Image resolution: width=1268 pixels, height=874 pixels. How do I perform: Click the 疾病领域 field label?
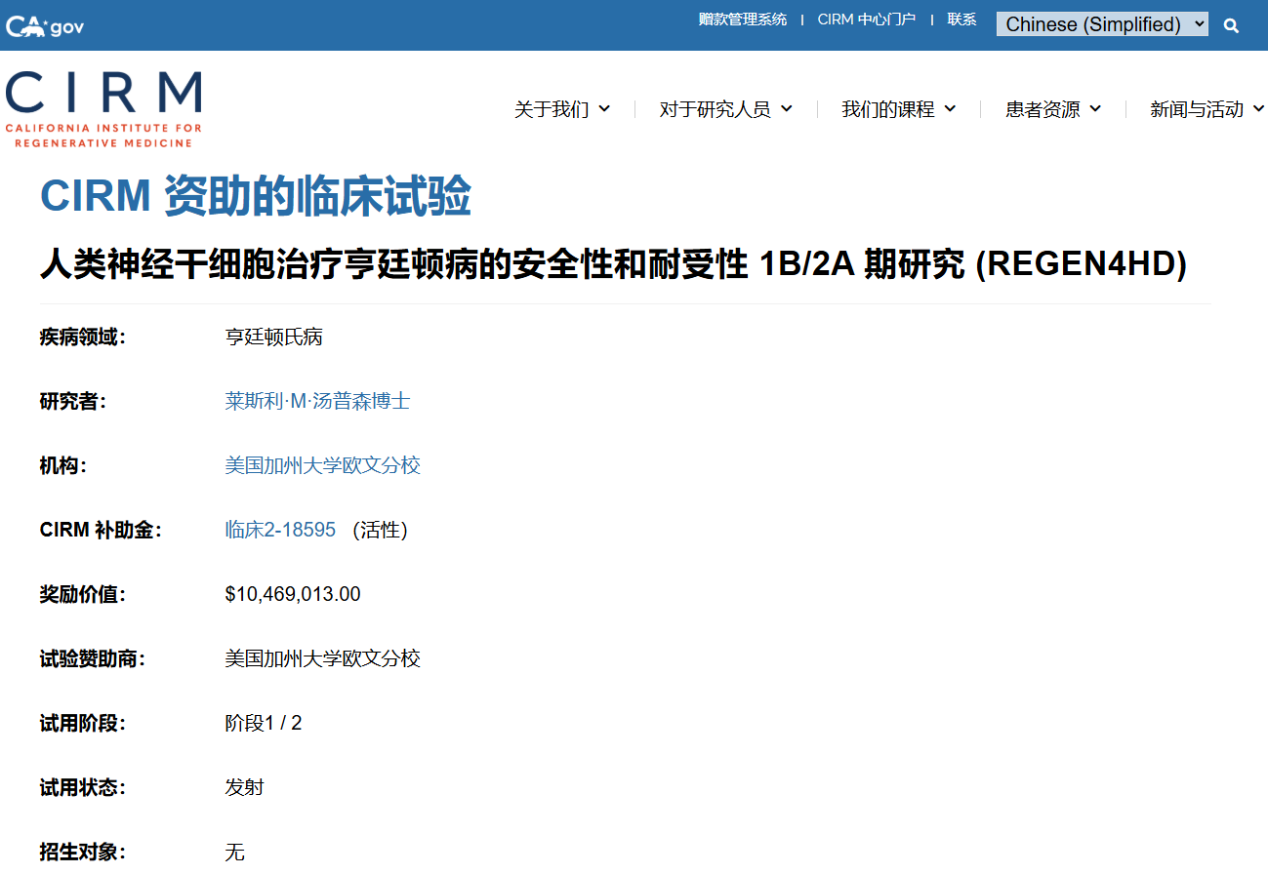[x=83, y=337]
